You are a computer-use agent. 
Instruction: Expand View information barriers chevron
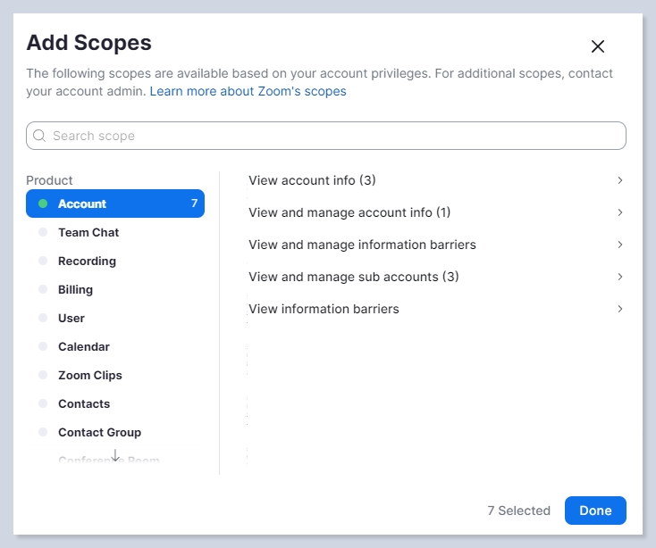(620, 309)
